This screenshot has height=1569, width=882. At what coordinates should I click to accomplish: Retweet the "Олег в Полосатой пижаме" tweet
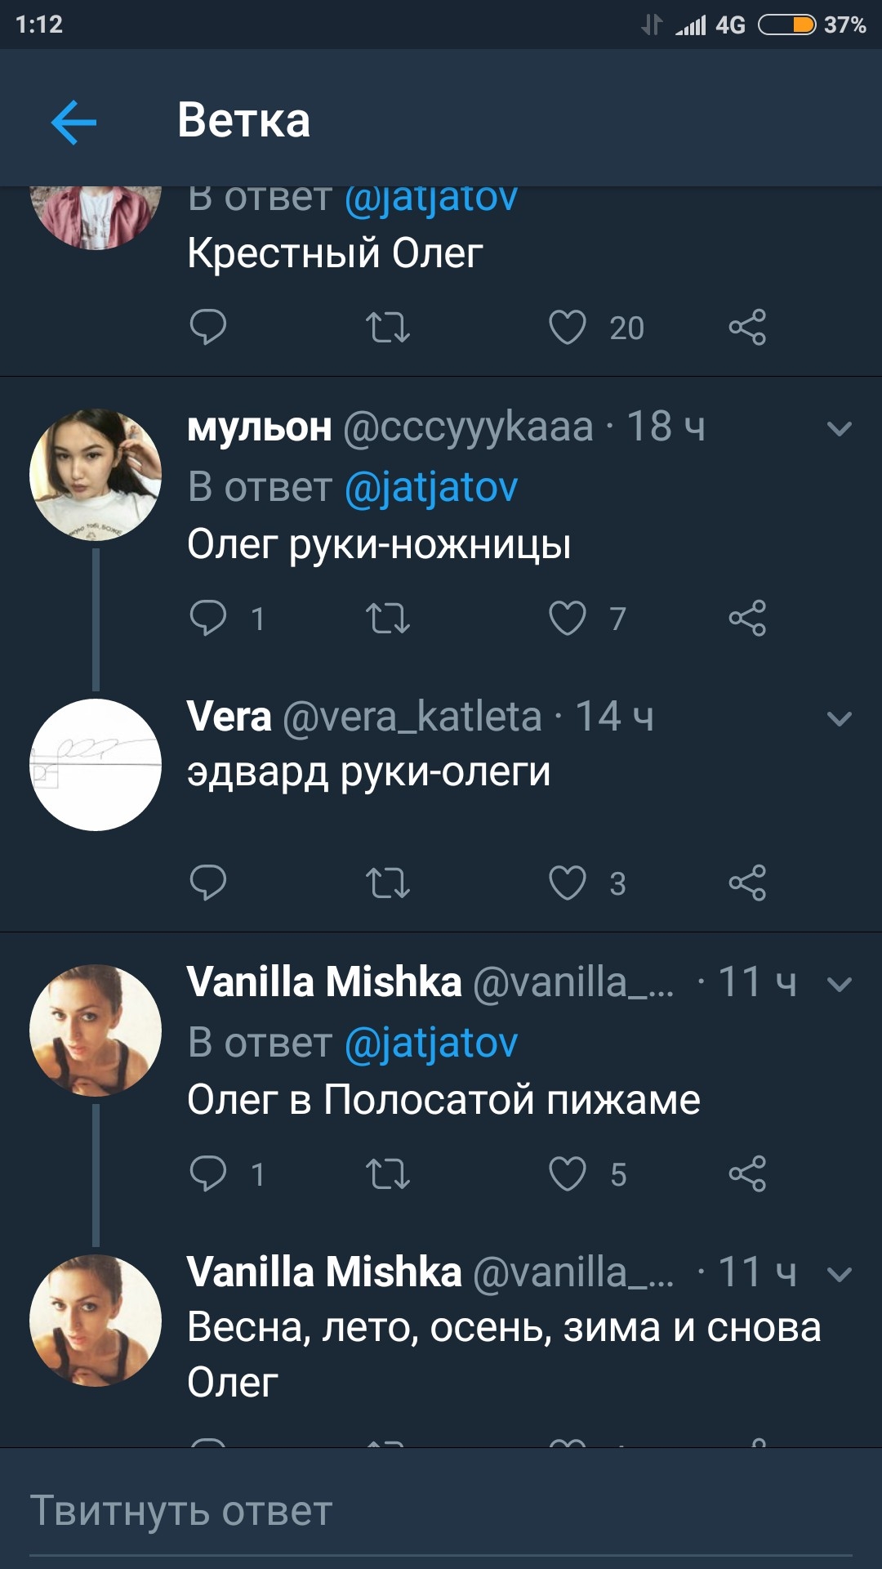coord(387,1174)
